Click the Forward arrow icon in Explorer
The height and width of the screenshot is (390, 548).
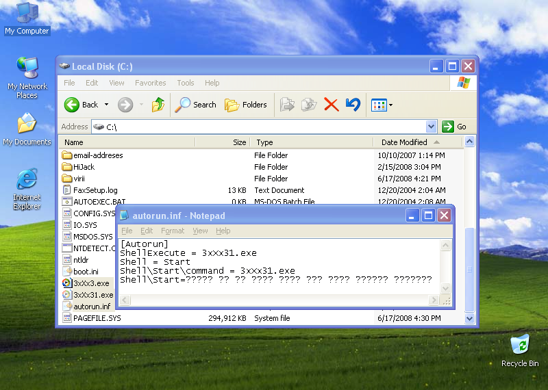click(x=125, y=105)
